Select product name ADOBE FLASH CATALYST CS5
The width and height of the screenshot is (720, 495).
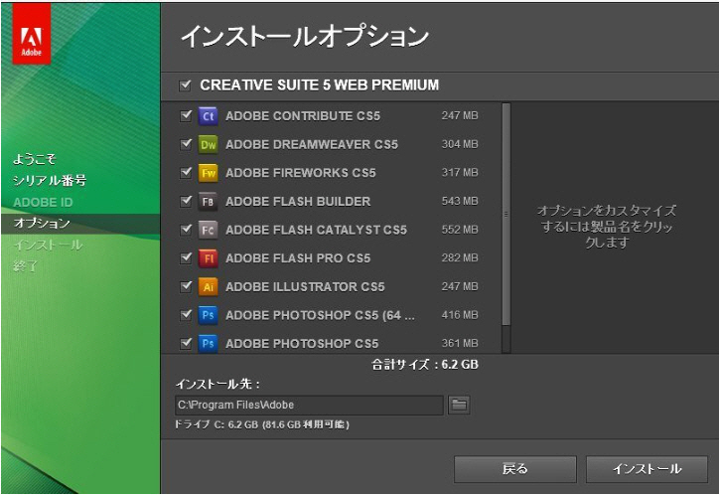point(316,230)
